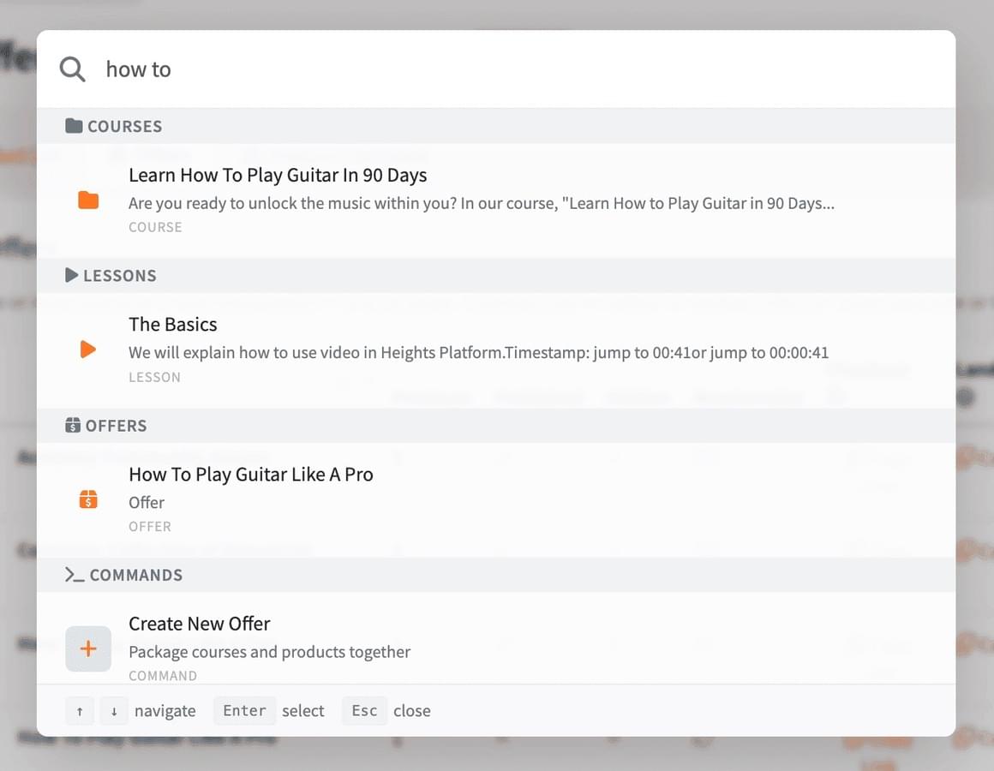Click the Lessons section play icon
Image resolution: width=994 pixels, height=771 pixels.
(72, 275)
